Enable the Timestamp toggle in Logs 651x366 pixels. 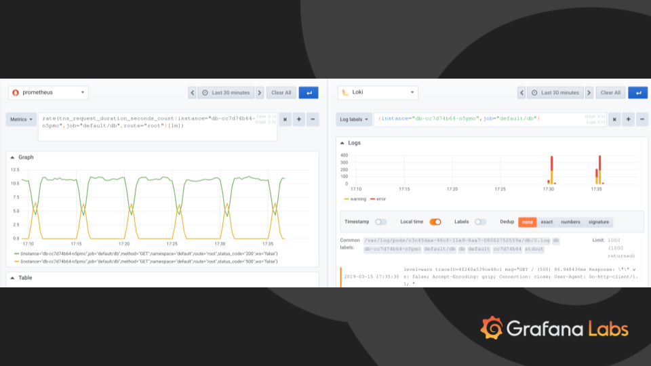(380, 222)
